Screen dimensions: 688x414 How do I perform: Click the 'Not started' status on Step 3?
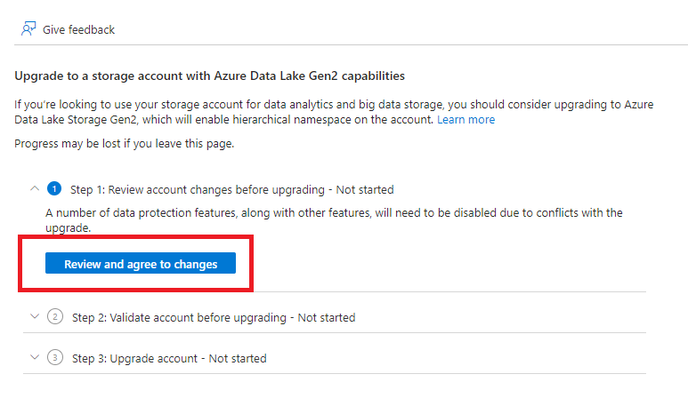237,358
